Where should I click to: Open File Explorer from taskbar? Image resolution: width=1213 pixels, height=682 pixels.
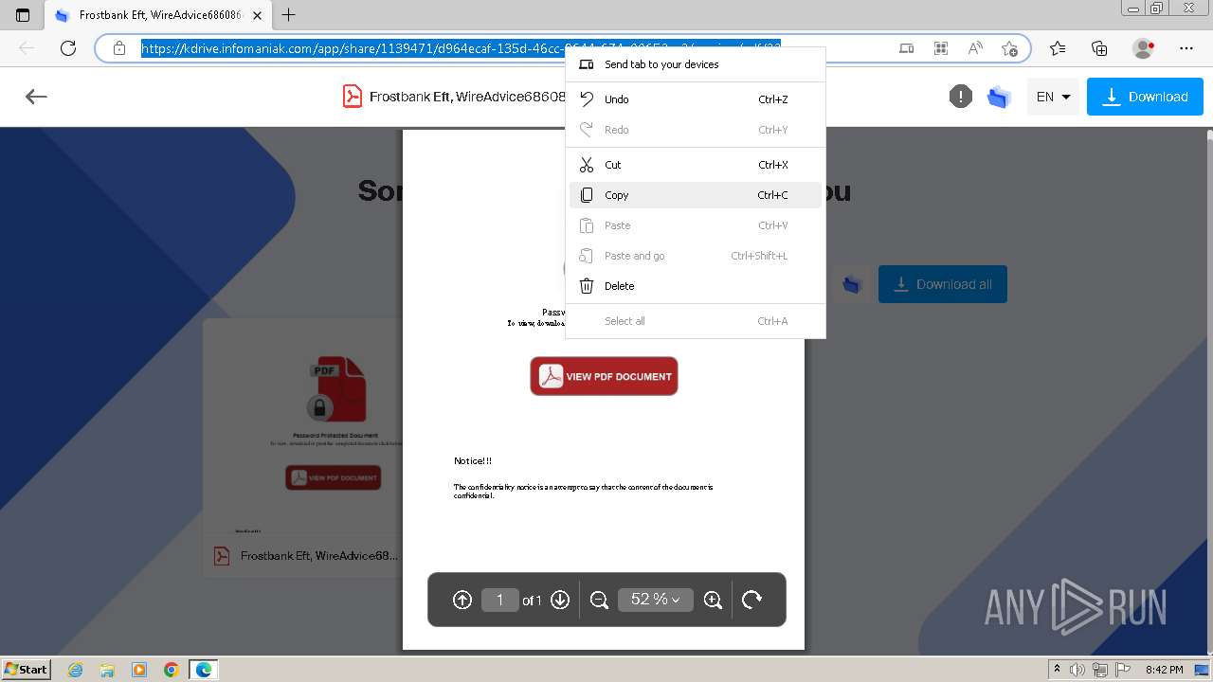pyautogui.click(x=107, y=670)
